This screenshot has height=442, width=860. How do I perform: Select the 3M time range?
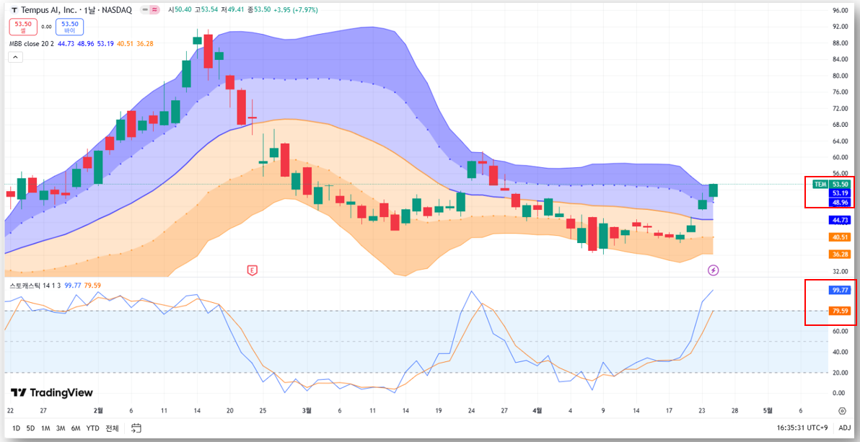(x=61, y=428)
